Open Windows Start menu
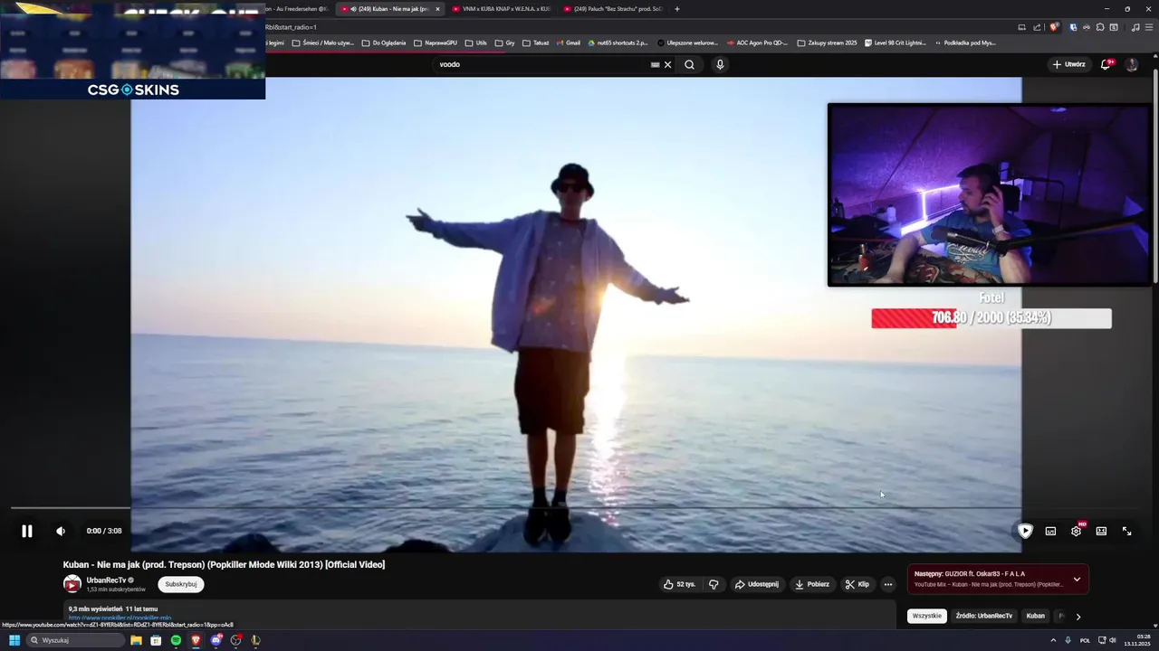The width and height of the screenshot is (1159, 651). (x=14, y=640)
